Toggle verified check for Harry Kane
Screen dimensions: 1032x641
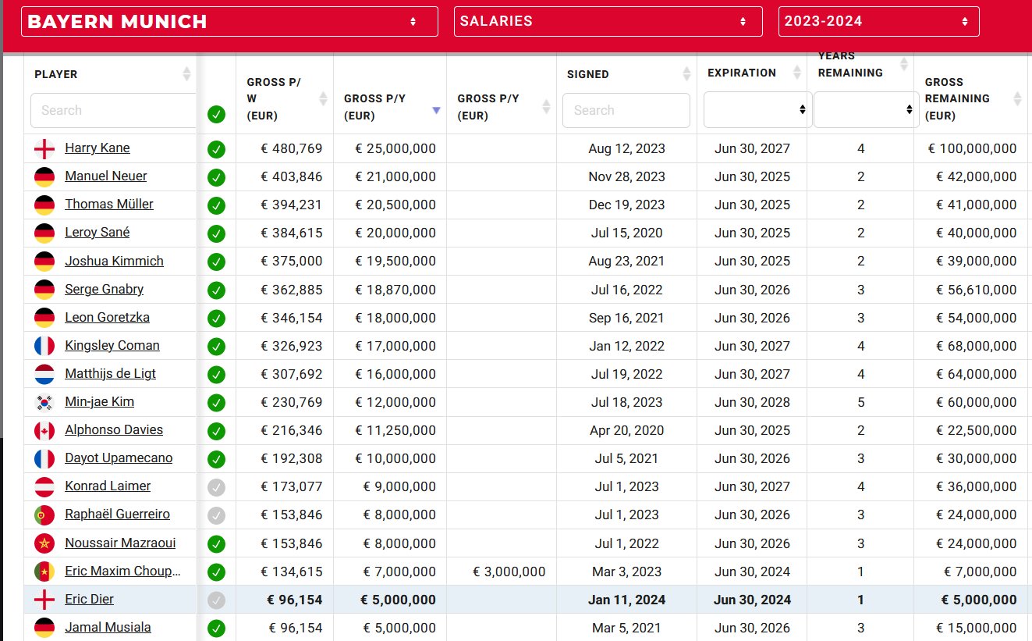[216, 148]
